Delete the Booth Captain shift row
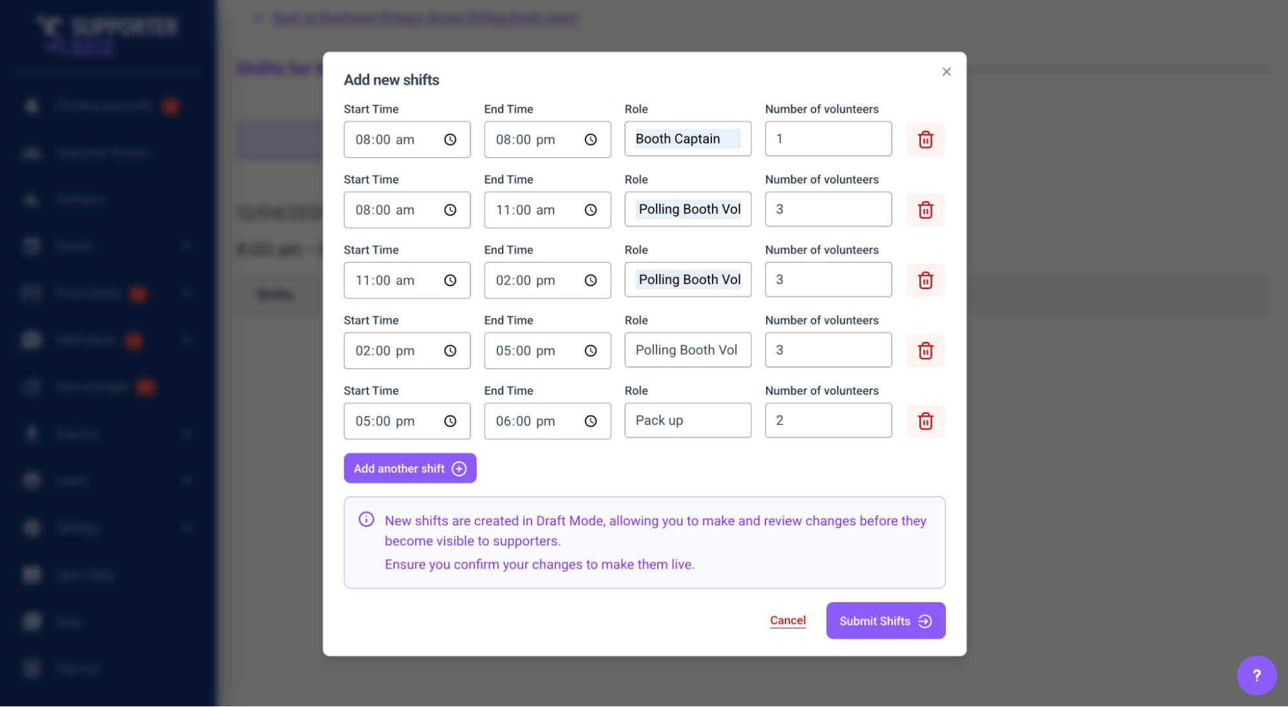The height and width of the screenshot is (707, 1288). (925, 139)
